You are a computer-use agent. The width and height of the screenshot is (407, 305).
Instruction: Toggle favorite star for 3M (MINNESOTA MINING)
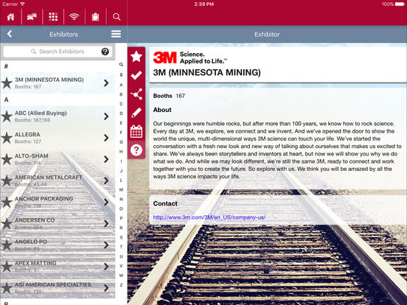click(7, 83)
